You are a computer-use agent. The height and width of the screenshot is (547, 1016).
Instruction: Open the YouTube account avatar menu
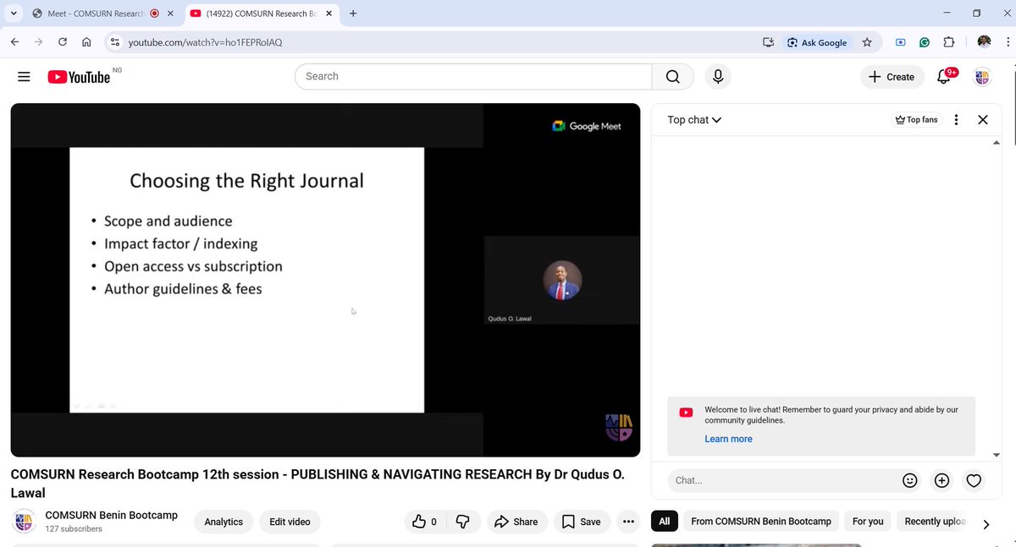tap(983, 77)
